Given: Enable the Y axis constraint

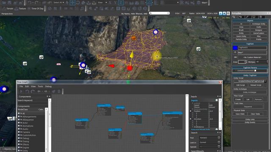Looking at the screenshot, I should coord(115,3).
